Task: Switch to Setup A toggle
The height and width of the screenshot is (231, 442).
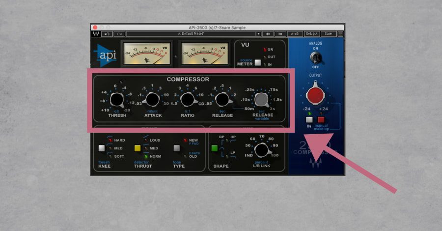Action: point(311,34)
